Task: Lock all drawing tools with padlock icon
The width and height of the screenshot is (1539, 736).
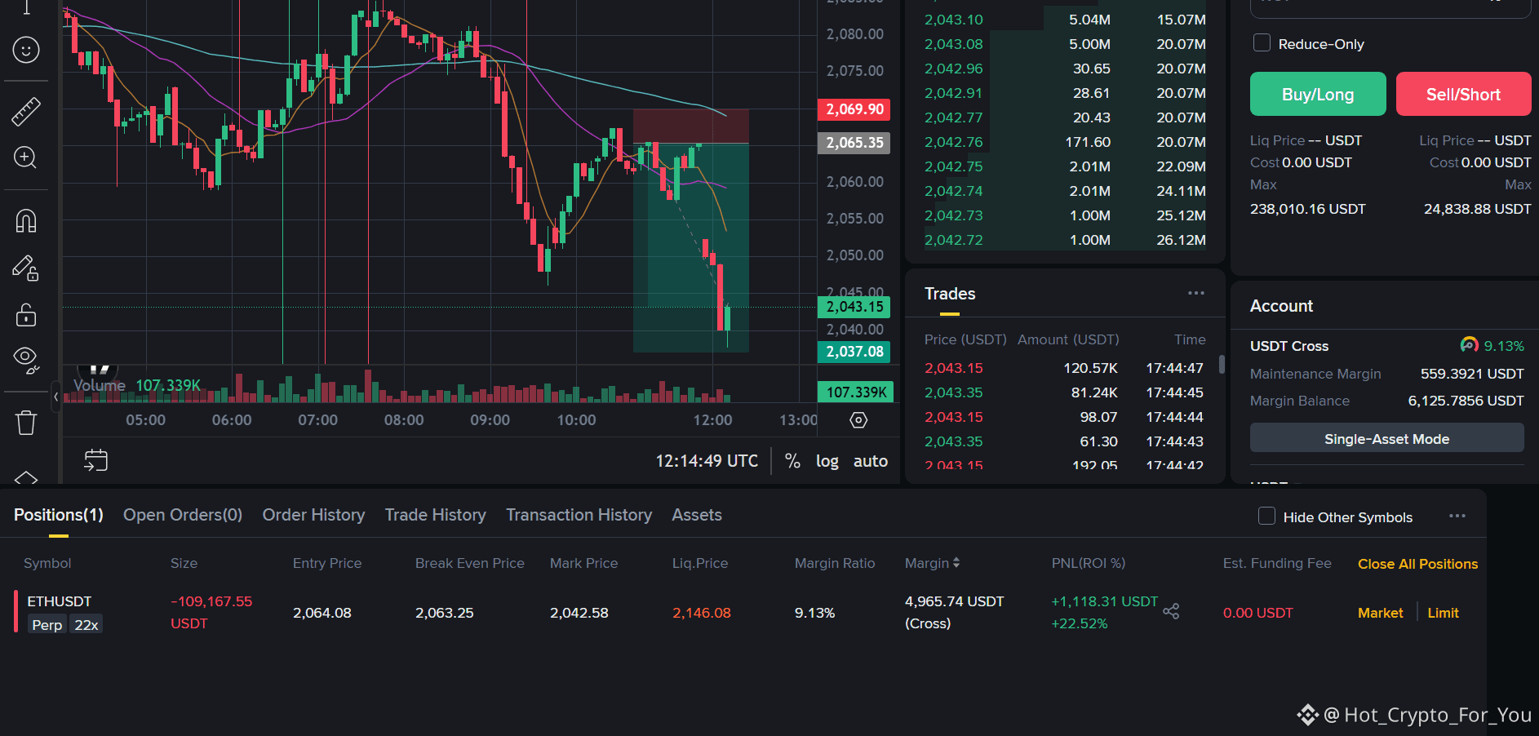Action: click(26, 314)
